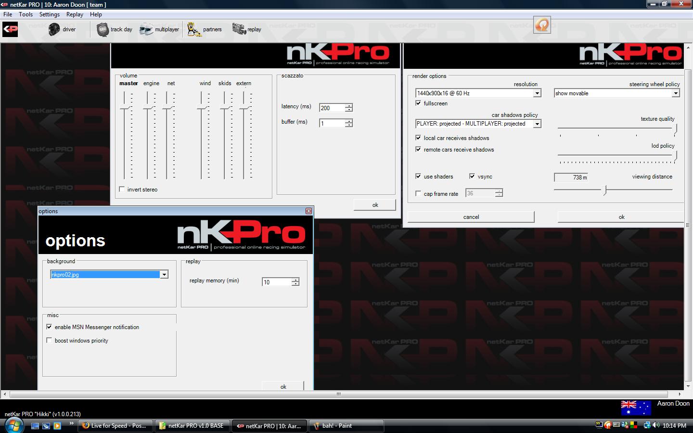Click the latency (ms) input field
The image size is (693, 433).
333,108
